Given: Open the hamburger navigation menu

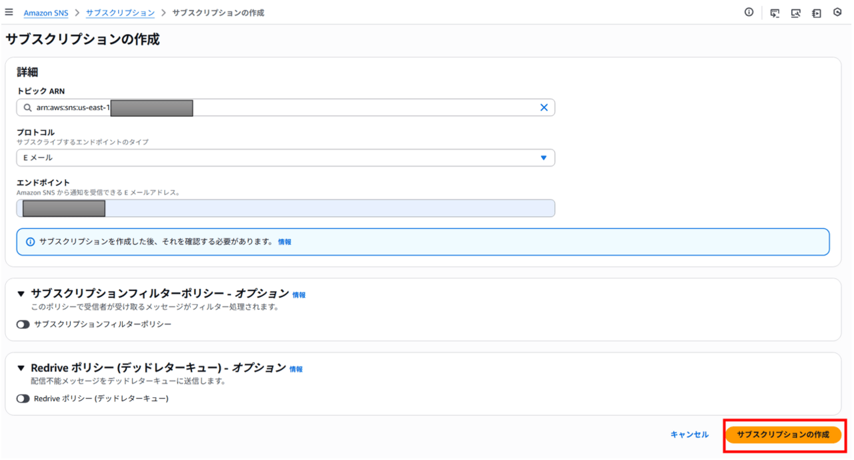Looking at the screenshot, I should [x=9, y=12].
